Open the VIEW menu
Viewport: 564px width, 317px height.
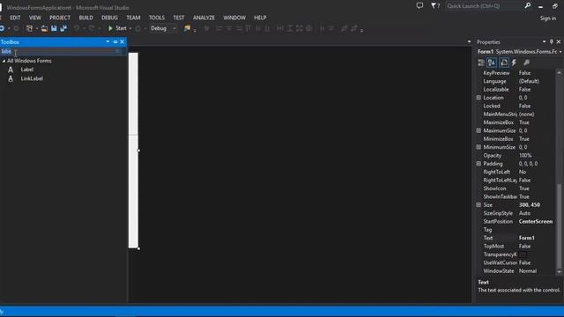[35, 18]
